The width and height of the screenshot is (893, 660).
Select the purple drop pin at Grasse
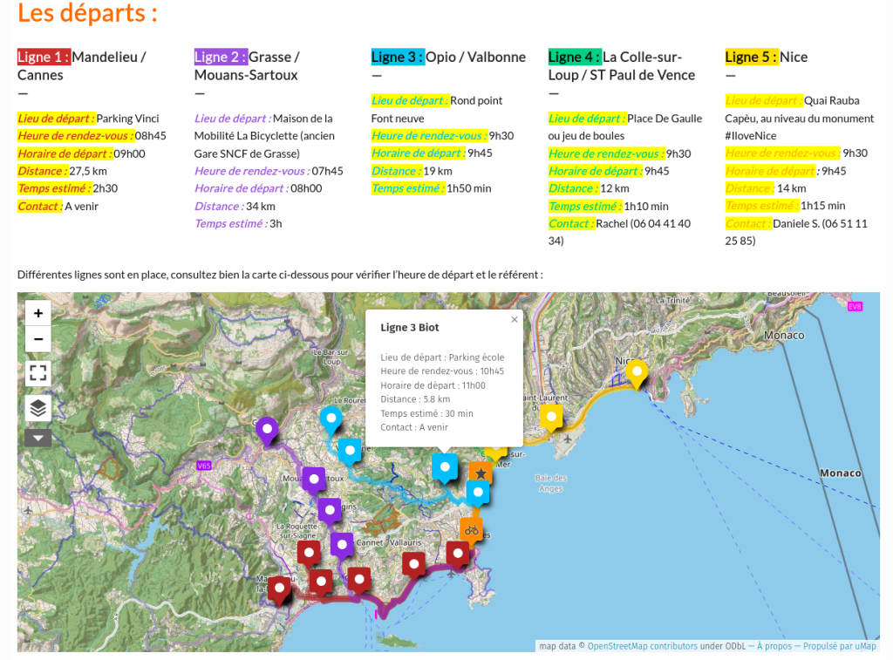pos(267,428)
